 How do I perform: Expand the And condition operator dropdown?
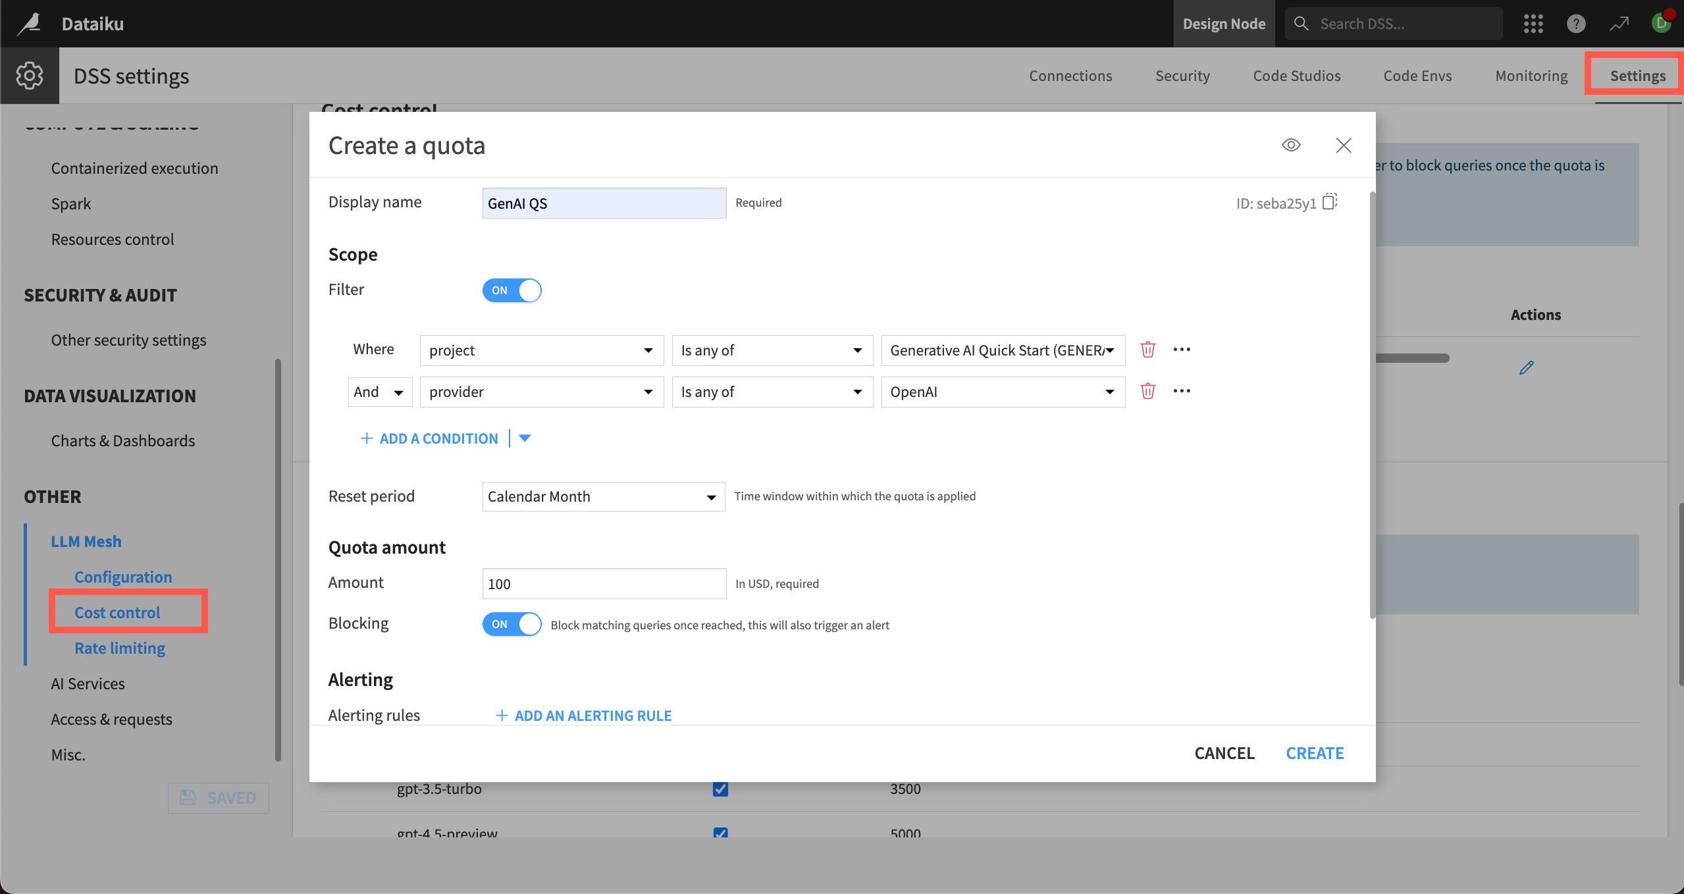[x=380, y=391]
